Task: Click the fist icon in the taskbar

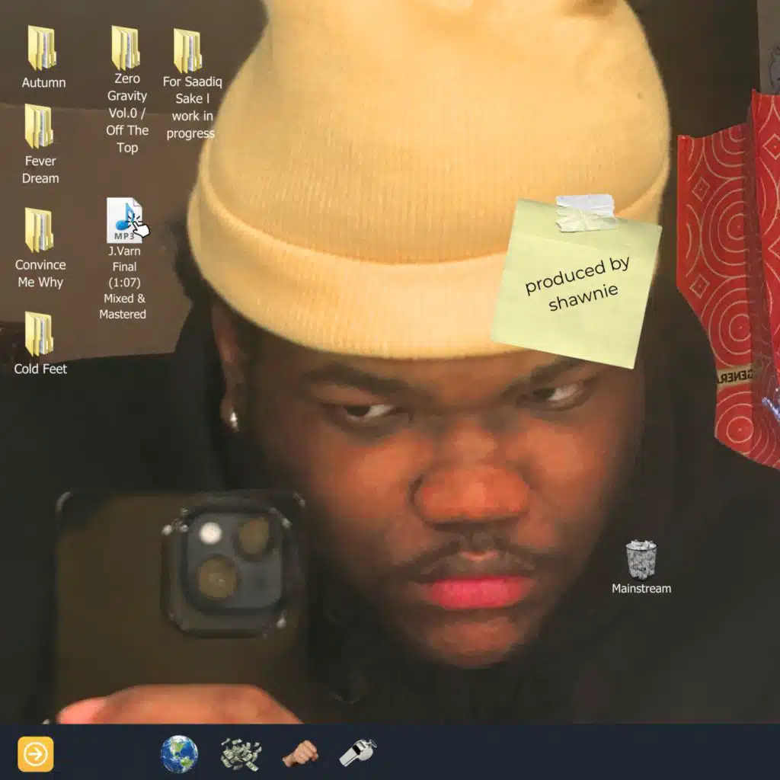Action: click(x=300, y=754)
